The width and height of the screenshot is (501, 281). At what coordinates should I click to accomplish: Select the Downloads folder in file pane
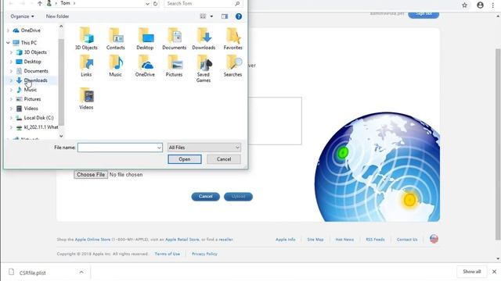click(204, 38)
